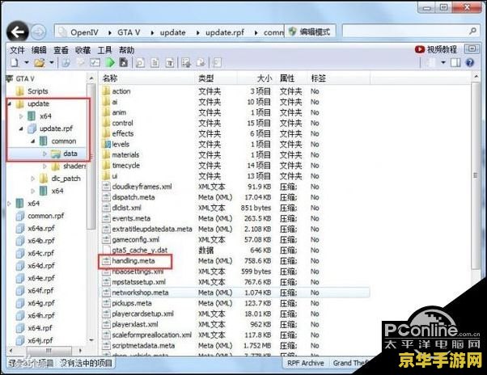The width and height of the screenshot is (487, 375).
Task: Sort by the 类型 column header
Action: point(205,78)
